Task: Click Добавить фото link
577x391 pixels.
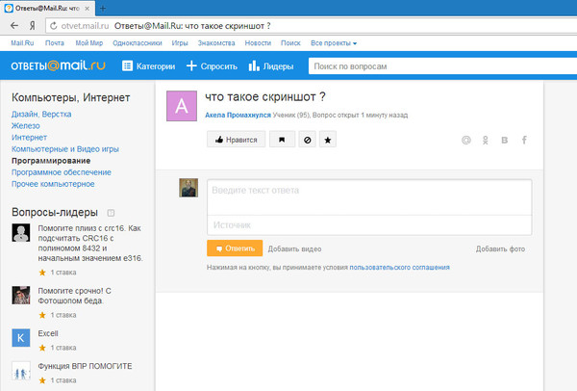Action: click(x=500, y=249)
